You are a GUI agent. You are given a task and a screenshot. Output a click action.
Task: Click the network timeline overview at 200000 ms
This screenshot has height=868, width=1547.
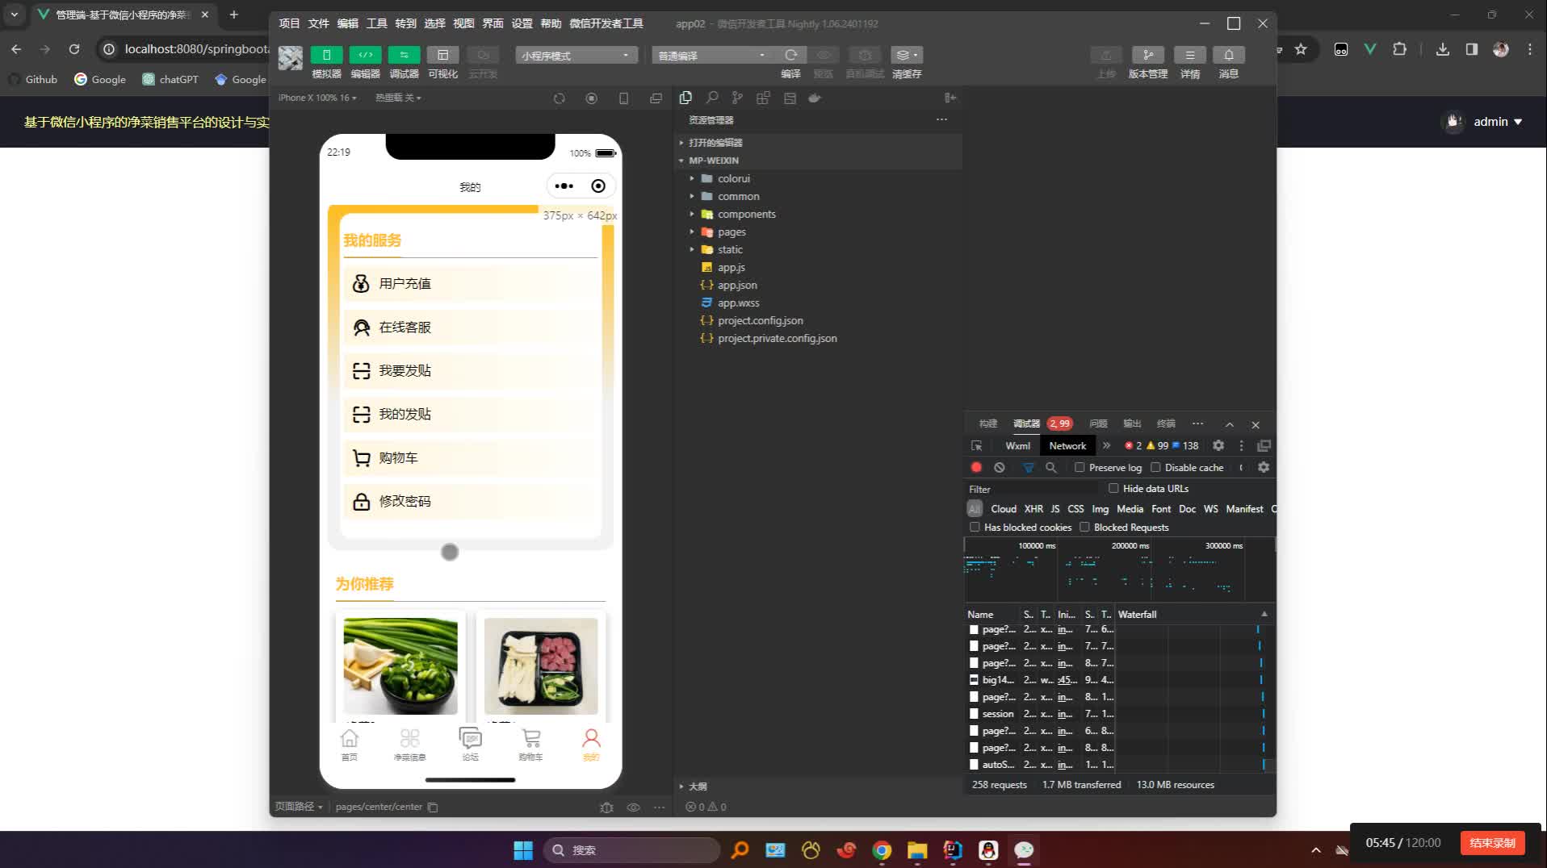coord(1130,546)
